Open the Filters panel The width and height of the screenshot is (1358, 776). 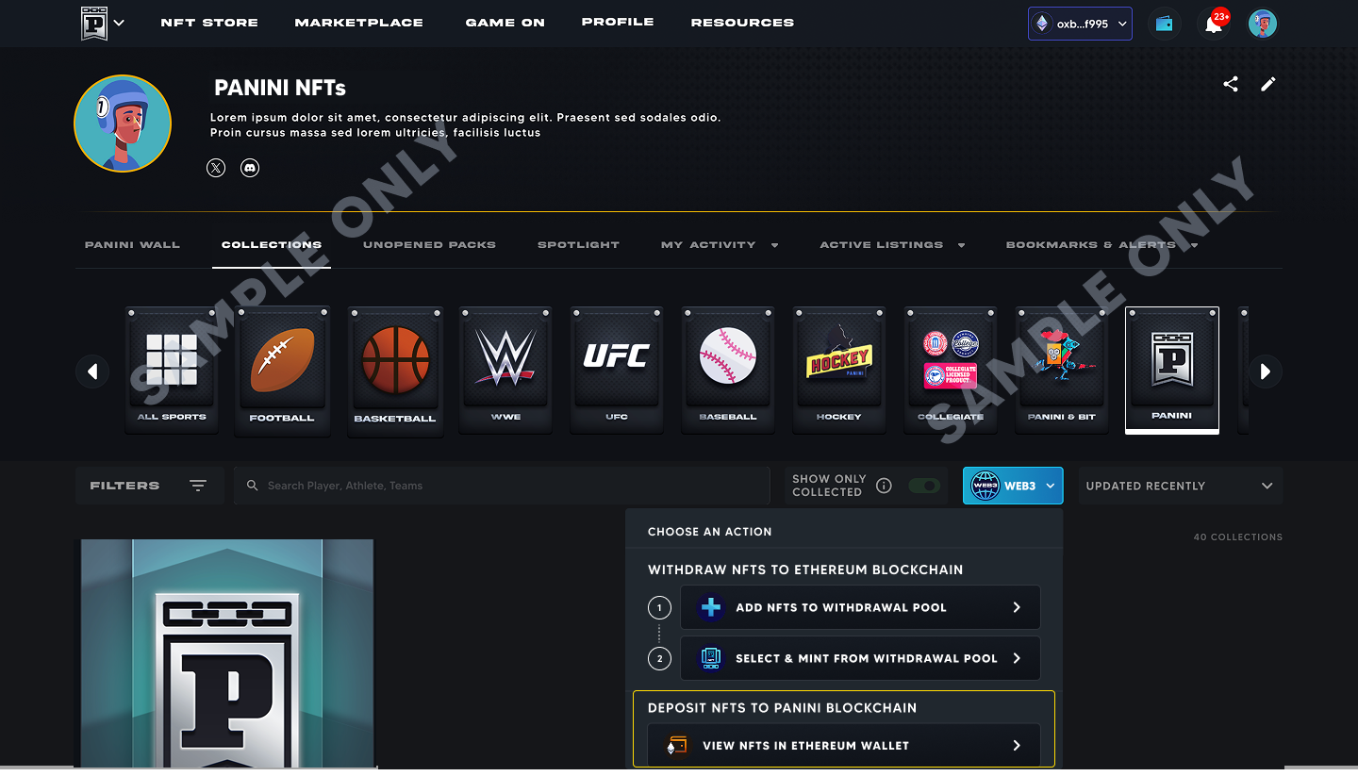pos(149,486)
